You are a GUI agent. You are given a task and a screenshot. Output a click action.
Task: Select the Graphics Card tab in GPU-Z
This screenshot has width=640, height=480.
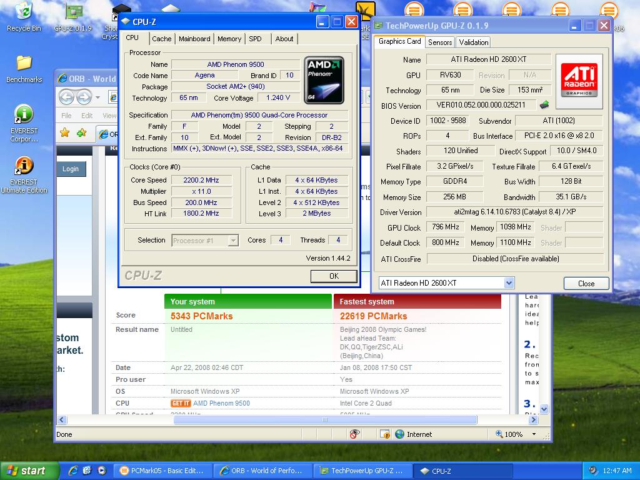(x=399, y=41)
